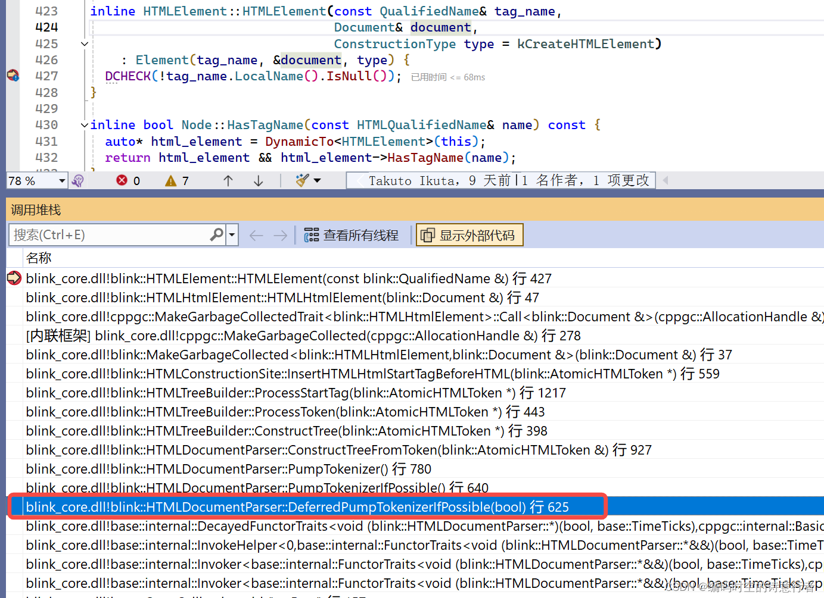Select ProcessStartTag 行 1217 frame

[296, 393]
